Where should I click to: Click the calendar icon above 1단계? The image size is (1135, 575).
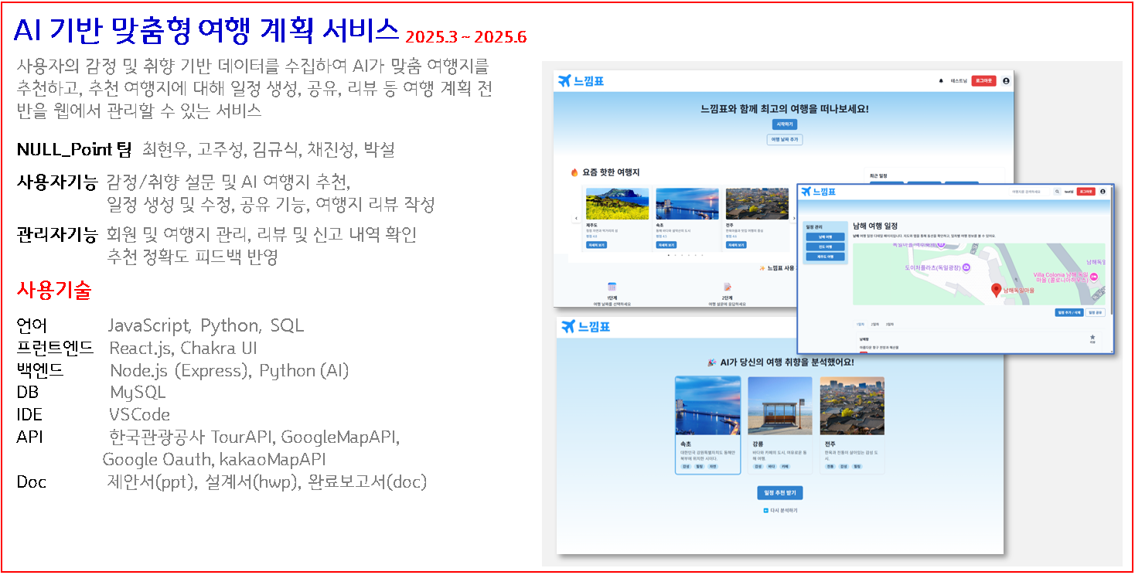pos(612,287)
